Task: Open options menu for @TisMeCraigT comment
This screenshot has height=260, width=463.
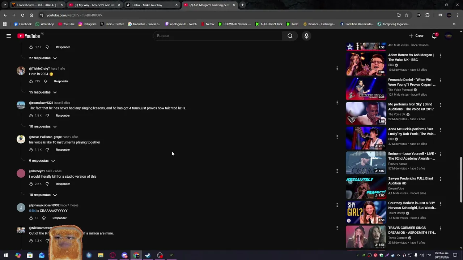Action: pos(337,68)
